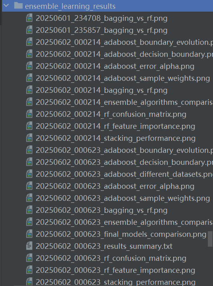The height and width of the screenshot is (286, 213).
Task: Click icon of 20250602_000214_stacking_performance.png
Action: pyautogui.click(x=29, y=138)
